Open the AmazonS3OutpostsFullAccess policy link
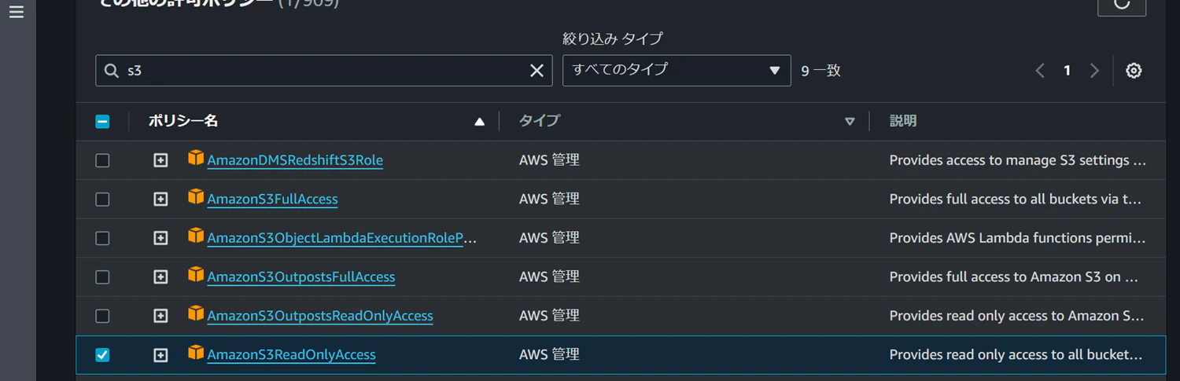This screenshot has width=1180, height=381. click(301, 277)
